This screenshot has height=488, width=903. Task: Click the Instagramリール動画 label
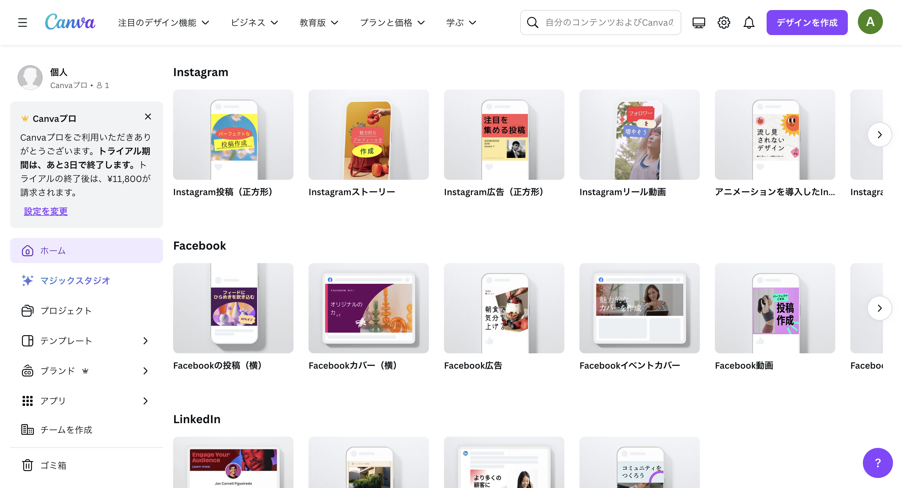(x=623, y=192)
